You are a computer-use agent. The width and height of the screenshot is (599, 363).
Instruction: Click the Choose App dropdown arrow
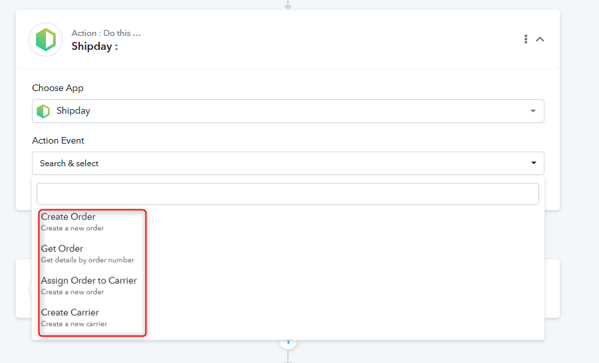(x=533, y=111)
